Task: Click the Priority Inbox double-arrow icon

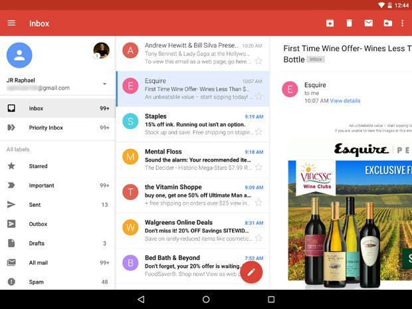Action: click(x=11, y=128)
